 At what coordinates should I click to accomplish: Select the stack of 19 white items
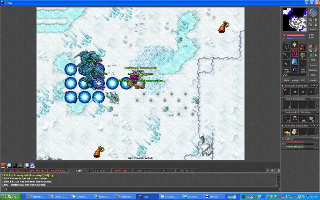click(x=311, y=118)
